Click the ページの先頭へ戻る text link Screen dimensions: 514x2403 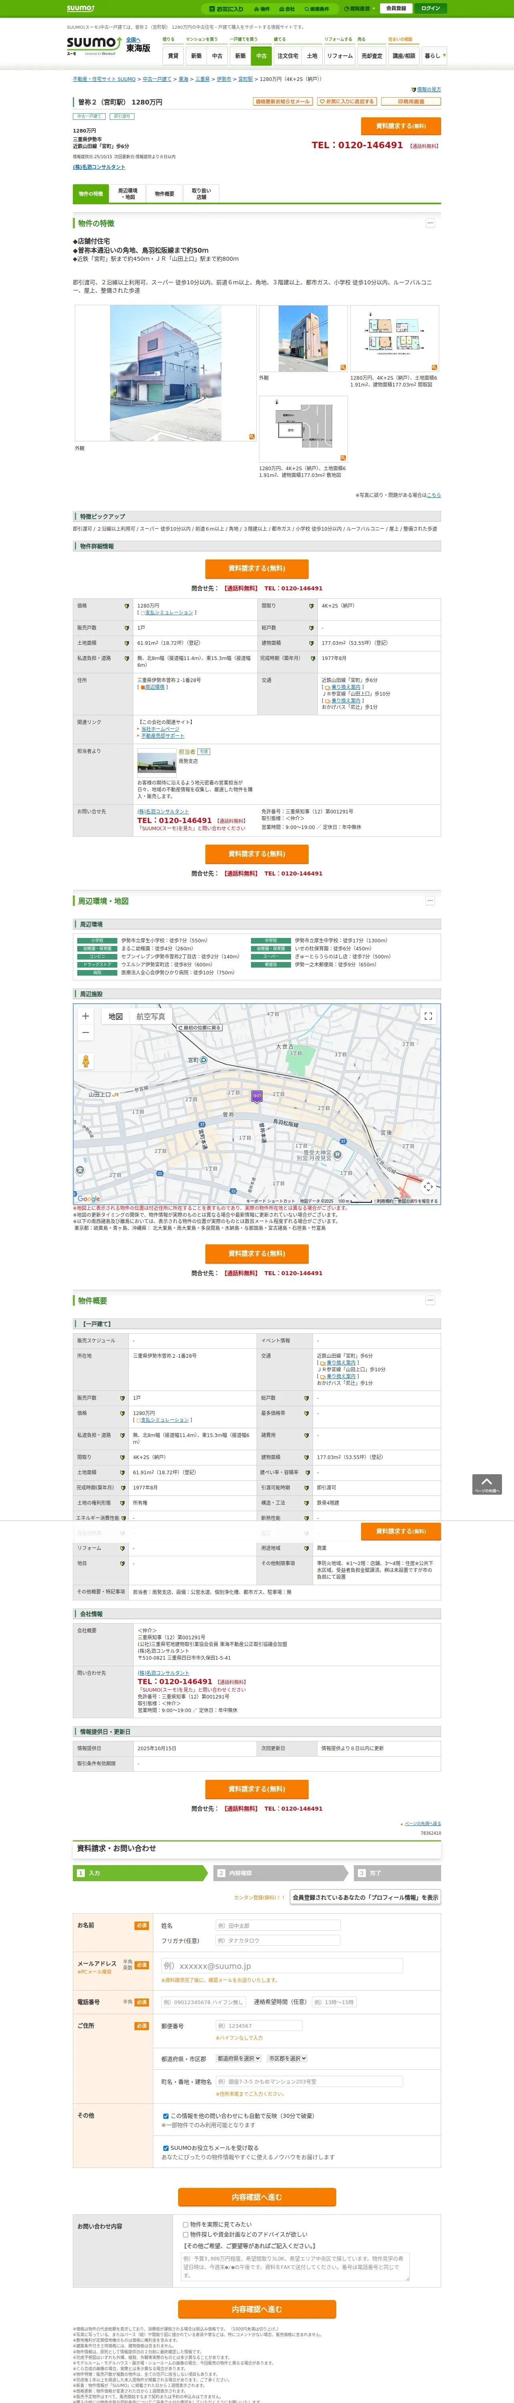[423, 1824]
